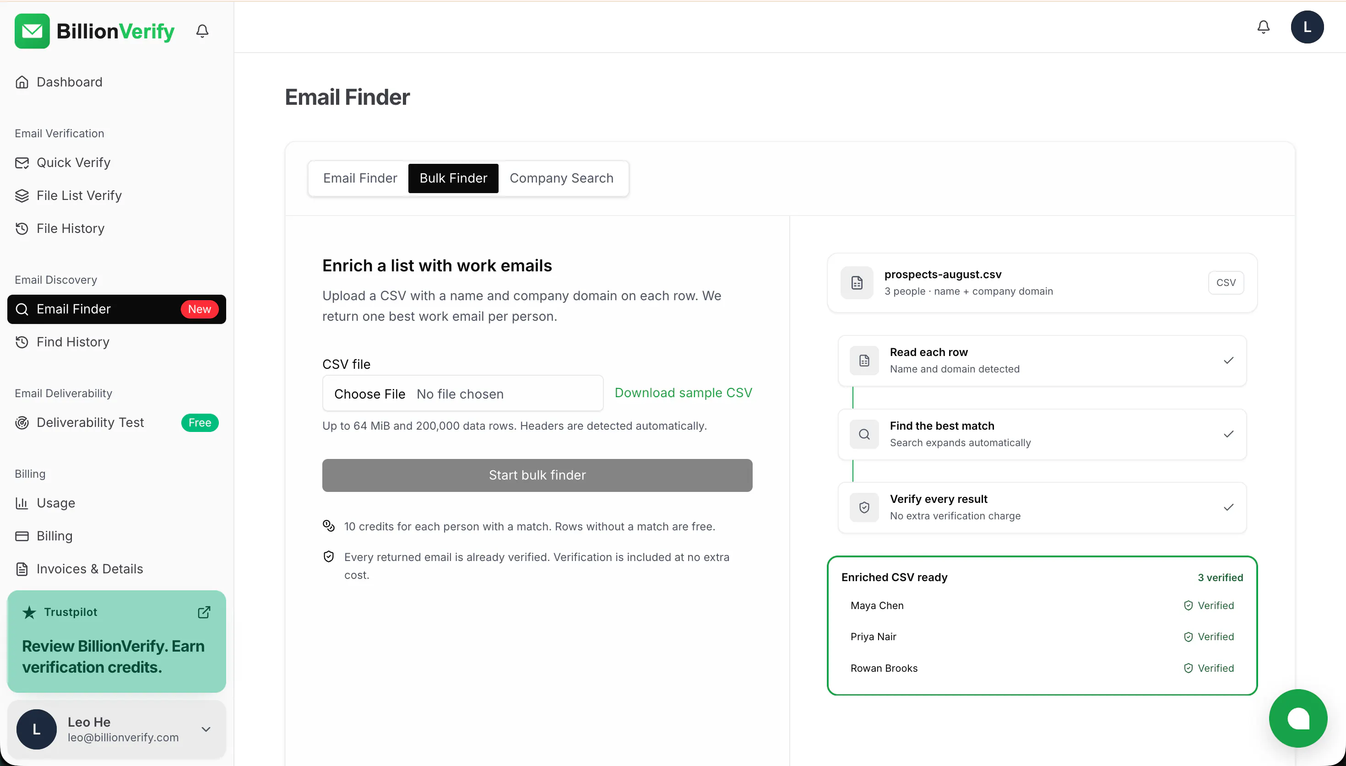
Task: Switch to the Email Finder tab
Action: pos(360,178)
